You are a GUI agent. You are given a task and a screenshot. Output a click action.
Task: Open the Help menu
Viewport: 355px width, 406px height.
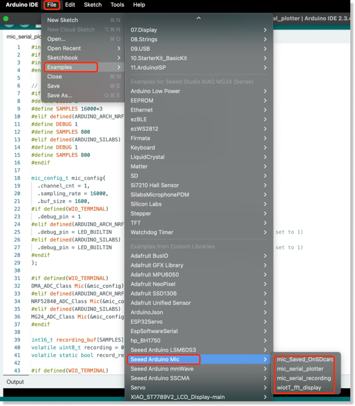[139, 5]
